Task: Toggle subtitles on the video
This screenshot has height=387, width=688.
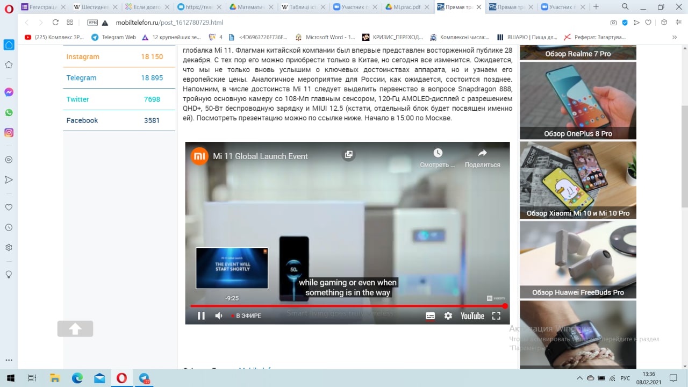Action: pos(430,316)
